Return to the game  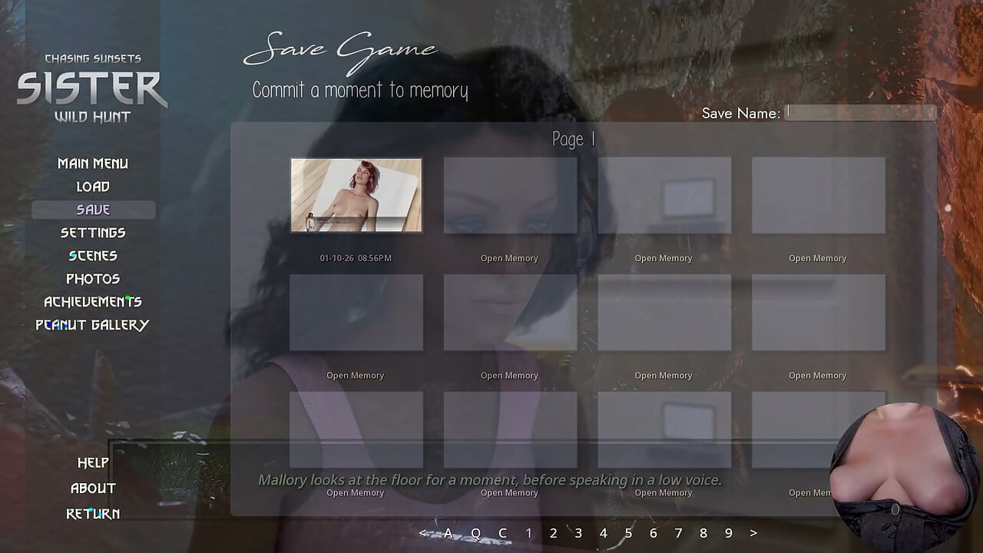pyautogui.click(x=93, y=514)
